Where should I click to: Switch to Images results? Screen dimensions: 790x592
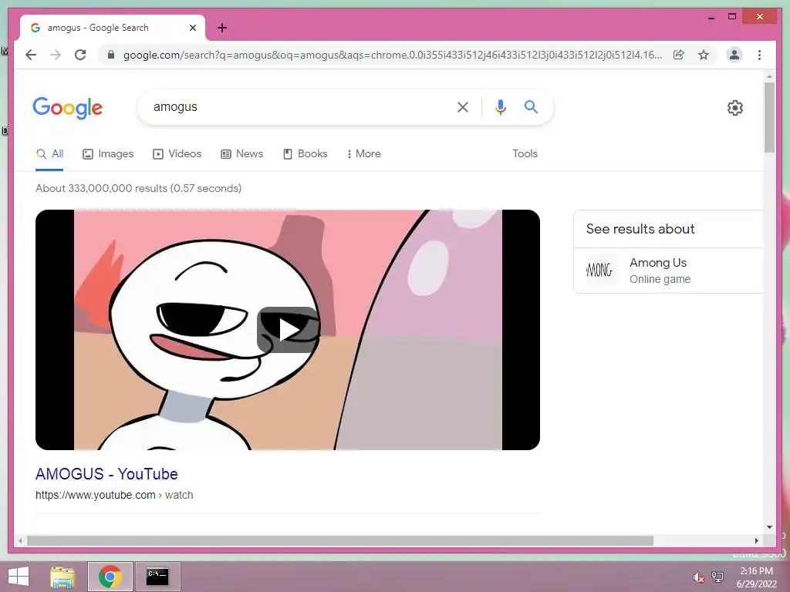tap(108, 154)
